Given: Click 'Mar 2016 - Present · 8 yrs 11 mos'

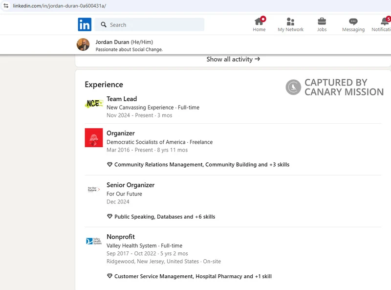Looking at the screenshot, I should click(x=147, y=150).
